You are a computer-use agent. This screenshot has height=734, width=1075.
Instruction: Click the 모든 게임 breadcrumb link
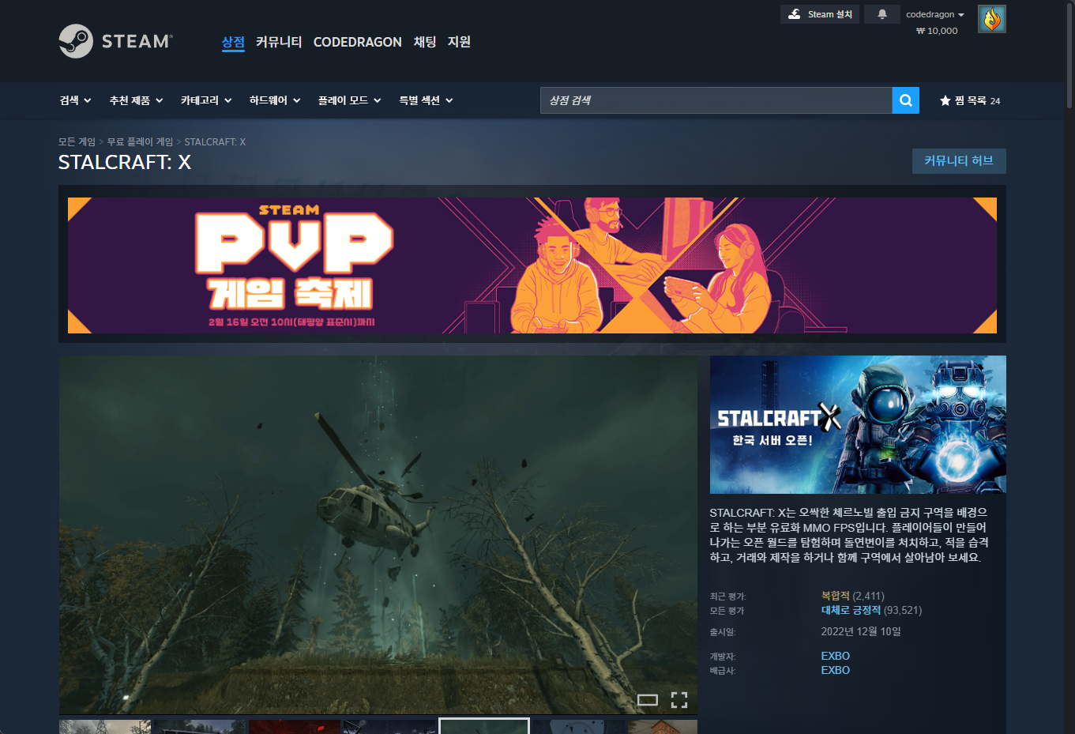click(77, 142)
